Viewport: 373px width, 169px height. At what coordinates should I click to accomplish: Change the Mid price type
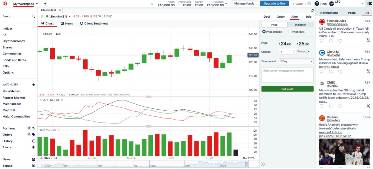pyautogui.click(x=58, y=34)
